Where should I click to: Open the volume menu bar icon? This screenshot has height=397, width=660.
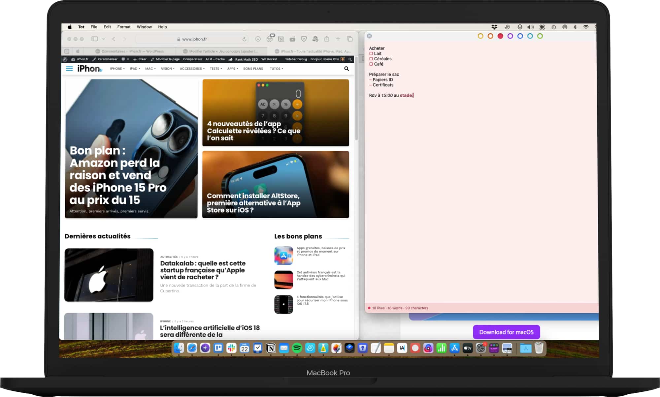(x=530, y=27)
